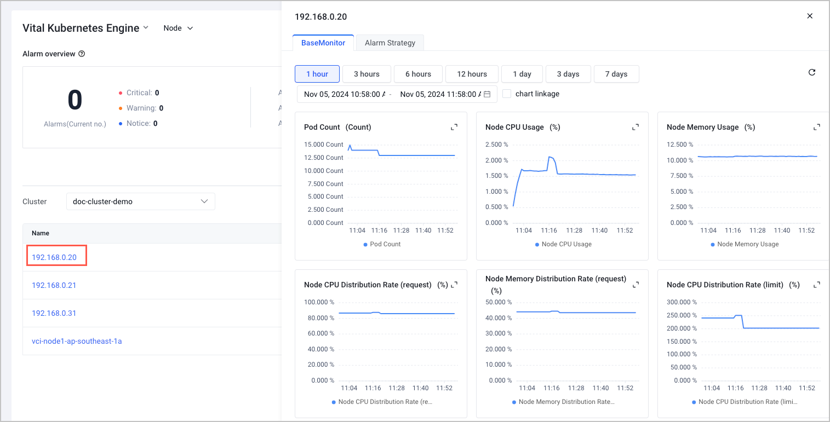The height and width of the screenshot is (422, 830).
Task: Select the 7 days time range
Action: [x=616, y=74]
